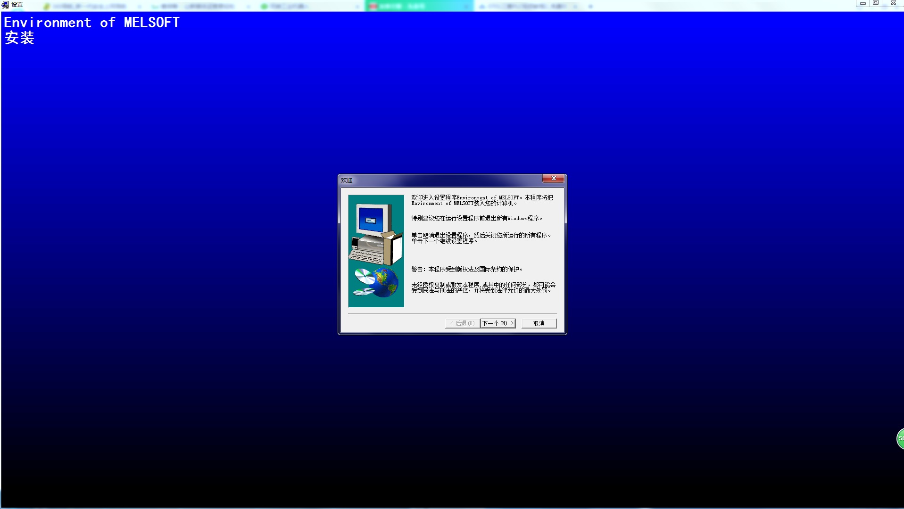Click the "Environment of MELSOFT" heading text

click(x=92, y=22)
